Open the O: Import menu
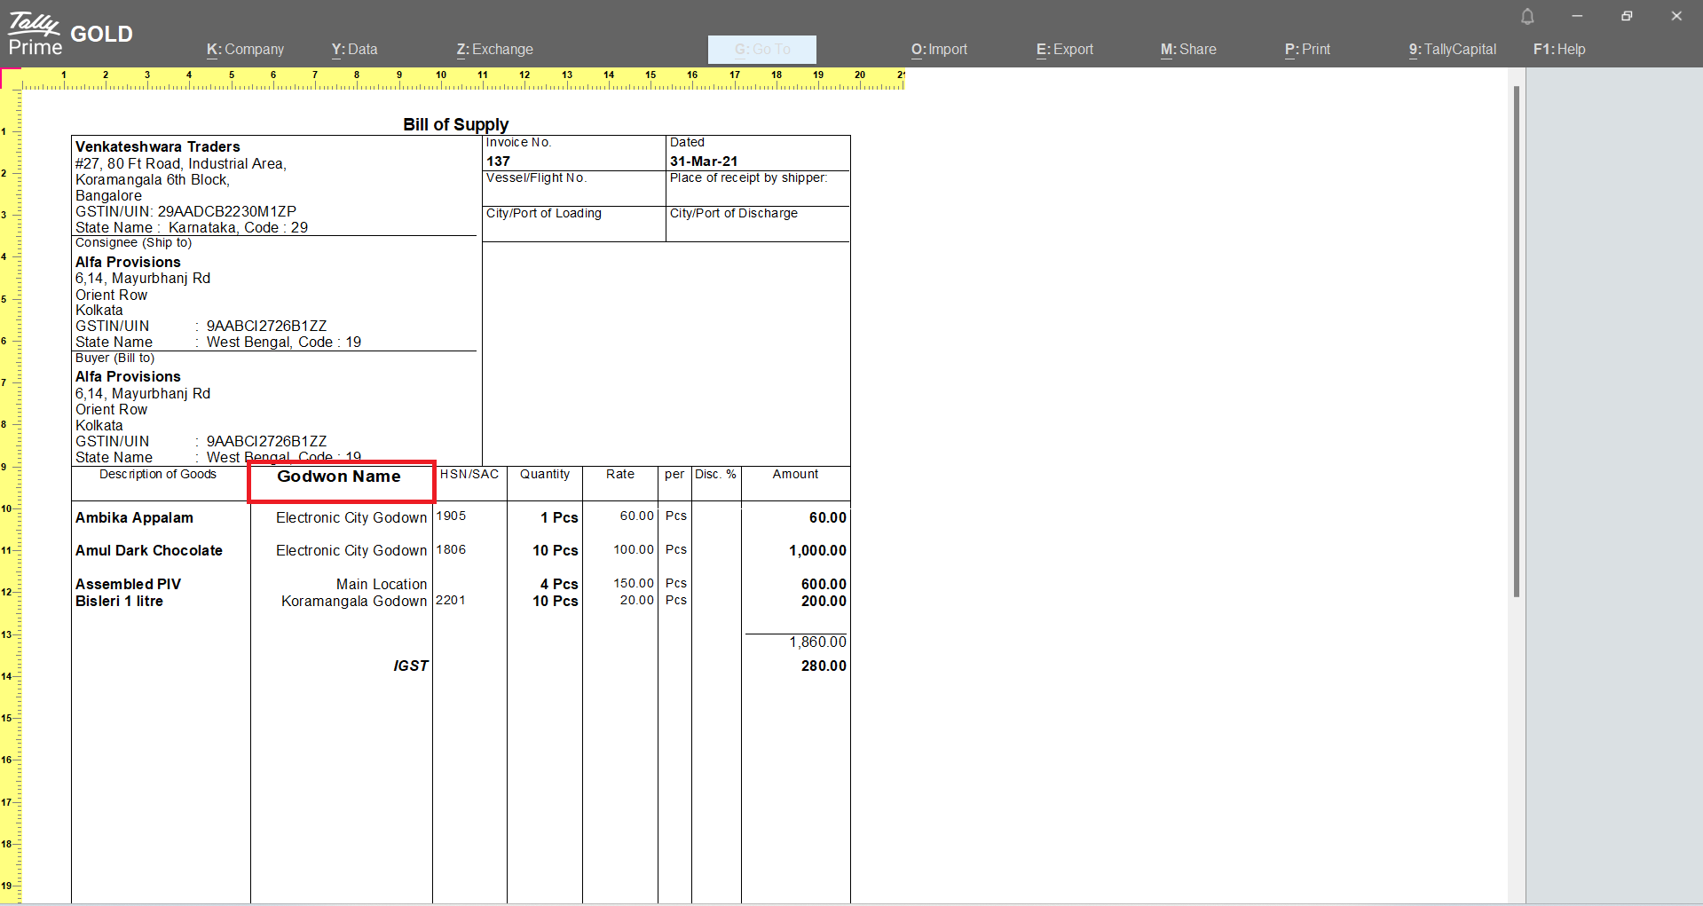 point(939,50)
